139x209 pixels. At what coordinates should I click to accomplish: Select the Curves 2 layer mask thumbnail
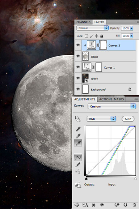[x=103, y=45]
